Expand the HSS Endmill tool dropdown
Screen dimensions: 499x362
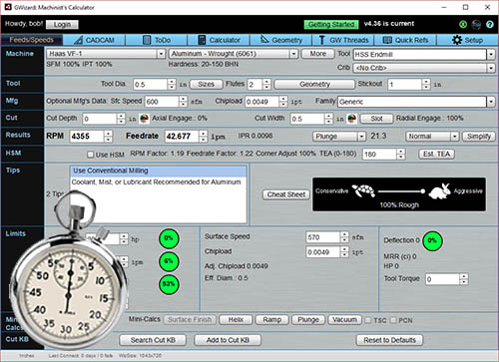pyautogui.click(x=491, y=54)
